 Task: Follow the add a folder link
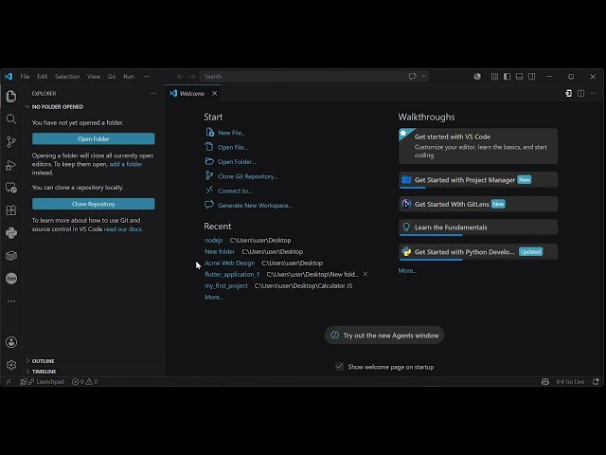coord(126,164)
